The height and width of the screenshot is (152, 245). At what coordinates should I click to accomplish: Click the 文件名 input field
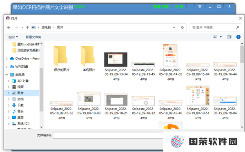pyautogui.click(x=108, y=135)
